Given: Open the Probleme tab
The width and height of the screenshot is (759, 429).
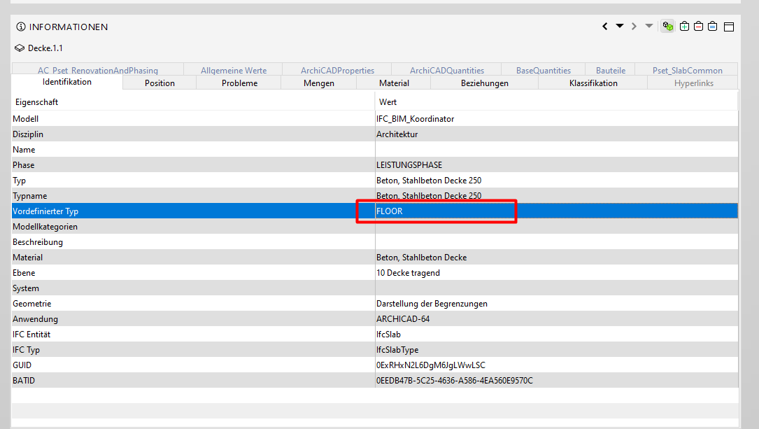Looking at the screenshot, I should [240, 83].
